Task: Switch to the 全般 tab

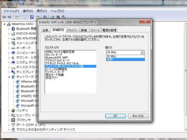Action: tap(46, 30)
